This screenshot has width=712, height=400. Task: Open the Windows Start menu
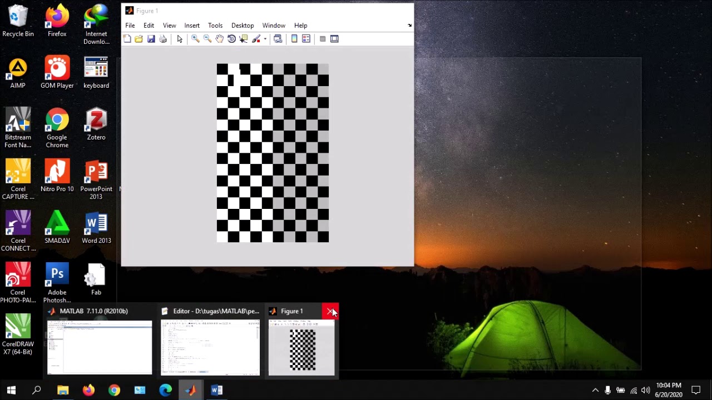tap(11, 390)
